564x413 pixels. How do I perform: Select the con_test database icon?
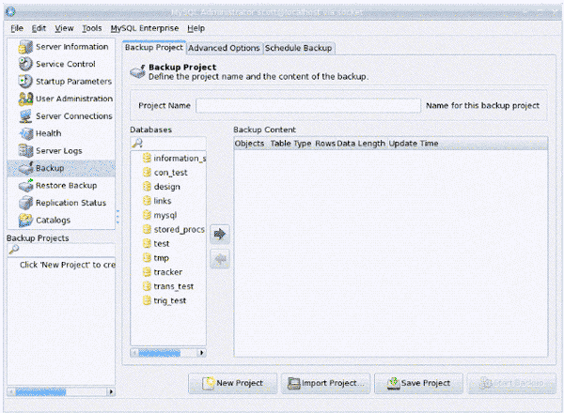click(147, 173)
